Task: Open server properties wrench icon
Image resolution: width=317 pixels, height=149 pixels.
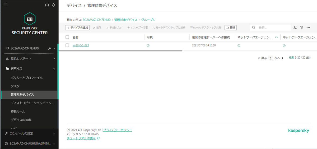Action: point(50,48)
